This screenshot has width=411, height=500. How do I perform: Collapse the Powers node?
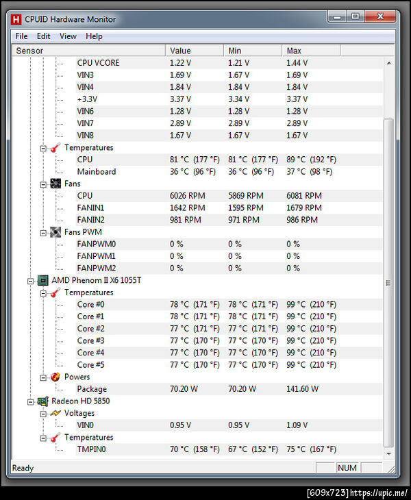[43, 378]
